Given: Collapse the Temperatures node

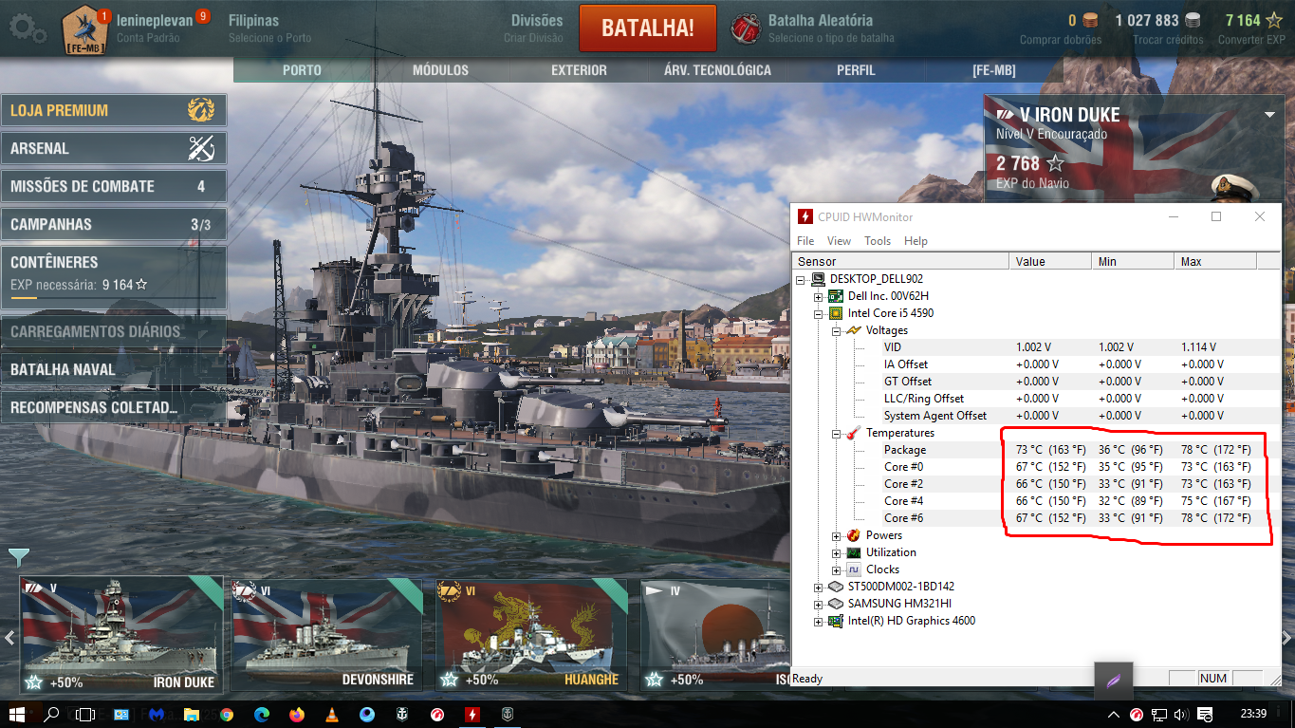Looking at the screenshot, I should pos(836,433).
